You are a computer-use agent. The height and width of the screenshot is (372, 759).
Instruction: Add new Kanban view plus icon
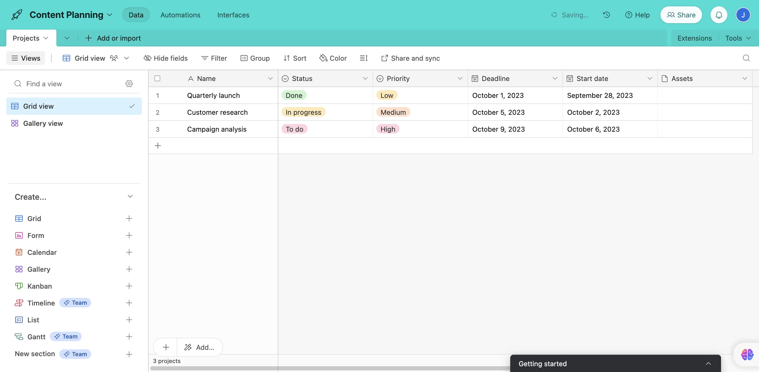click(129, 286)
